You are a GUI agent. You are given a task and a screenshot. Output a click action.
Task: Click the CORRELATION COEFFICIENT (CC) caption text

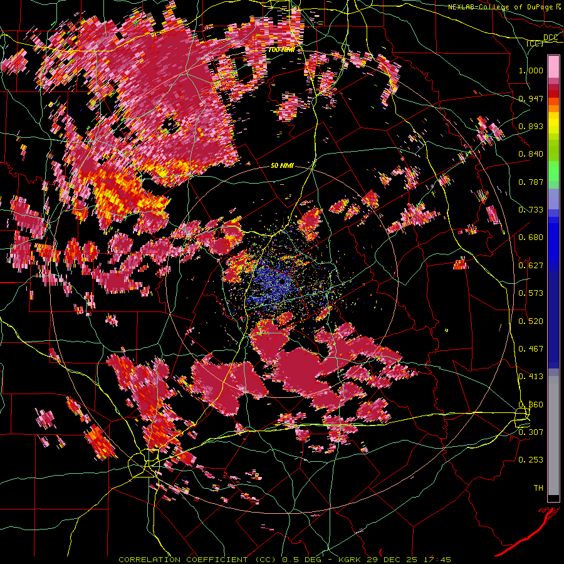(x=197, y=560)
